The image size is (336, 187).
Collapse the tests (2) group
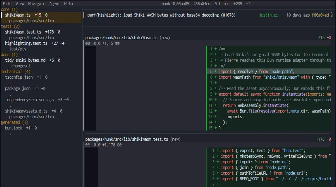click(x=10, y=26)
